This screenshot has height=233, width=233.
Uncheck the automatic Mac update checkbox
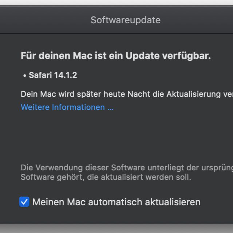(x=24, y=202)
